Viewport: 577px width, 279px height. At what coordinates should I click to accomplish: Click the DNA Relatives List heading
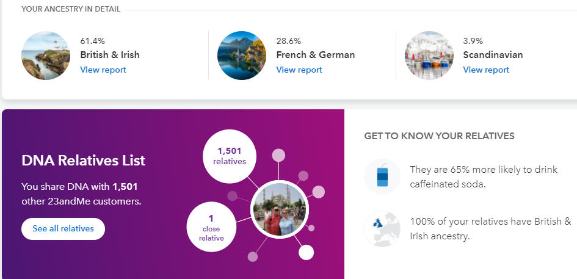coord(84,161)
